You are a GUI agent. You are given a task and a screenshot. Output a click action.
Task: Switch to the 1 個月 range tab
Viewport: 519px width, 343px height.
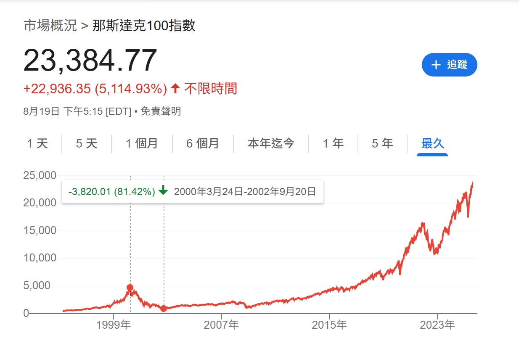coord(142,143)
